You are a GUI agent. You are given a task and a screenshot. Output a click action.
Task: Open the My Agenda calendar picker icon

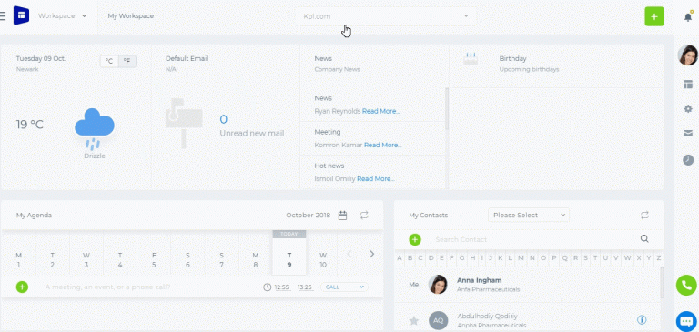[342, 216]
